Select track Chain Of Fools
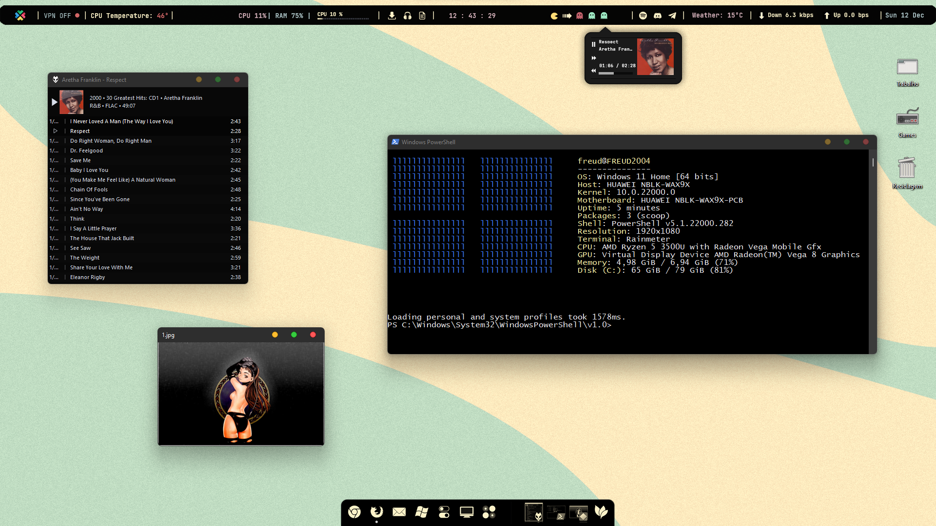Image resolution: width=936 pixels, height=526 pixels. point(148,189)
